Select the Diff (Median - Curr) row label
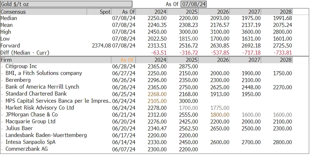Screen dimensions: 310x155 coord(25,53)
